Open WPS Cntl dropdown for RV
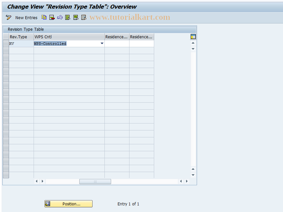The image size is (283, 212). click(x=102, y=43)
